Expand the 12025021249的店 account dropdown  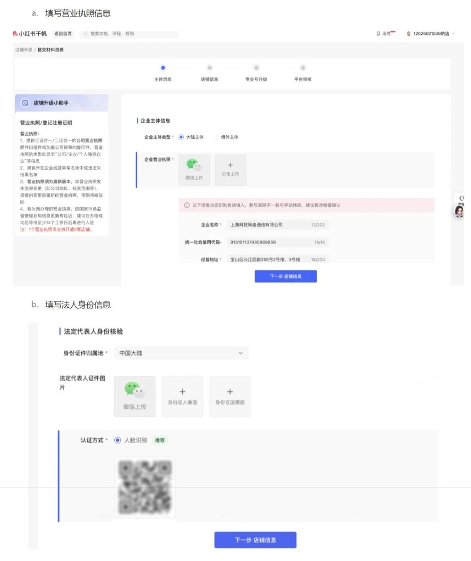click(432, 34)
